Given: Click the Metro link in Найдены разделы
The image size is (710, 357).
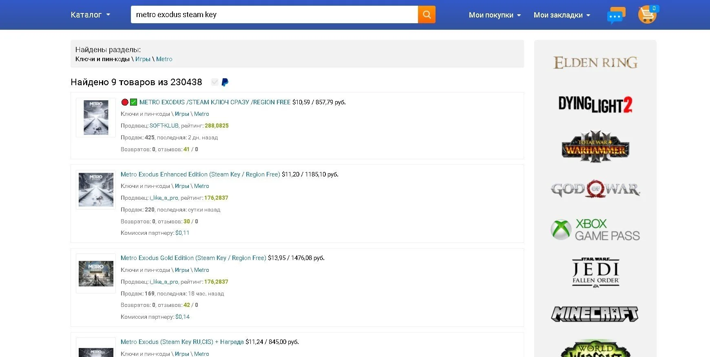Looking at the screenshot, I should [x=164, y=59].
